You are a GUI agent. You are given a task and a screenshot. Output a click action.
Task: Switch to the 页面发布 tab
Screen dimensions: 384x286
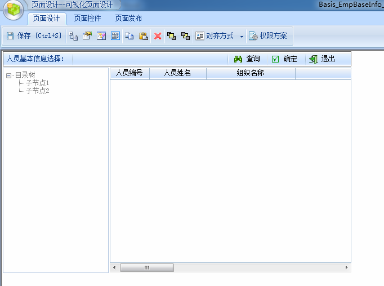[128, 18]
